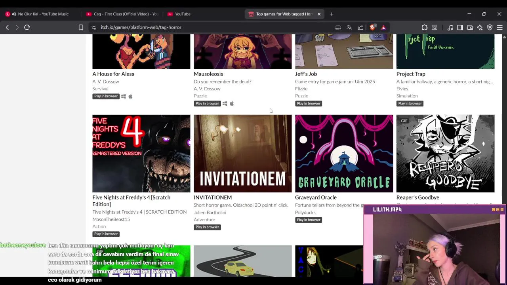Click the Simulation genre under Project Trap
Image resolution: width=507 pixels, height=285 pixels.
pos(407,96)
